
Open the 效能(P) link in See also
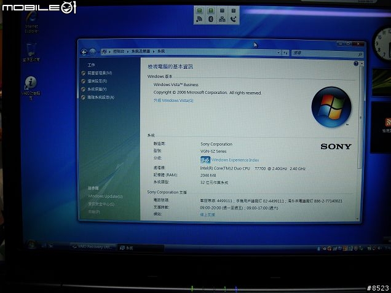click(94, 212)
